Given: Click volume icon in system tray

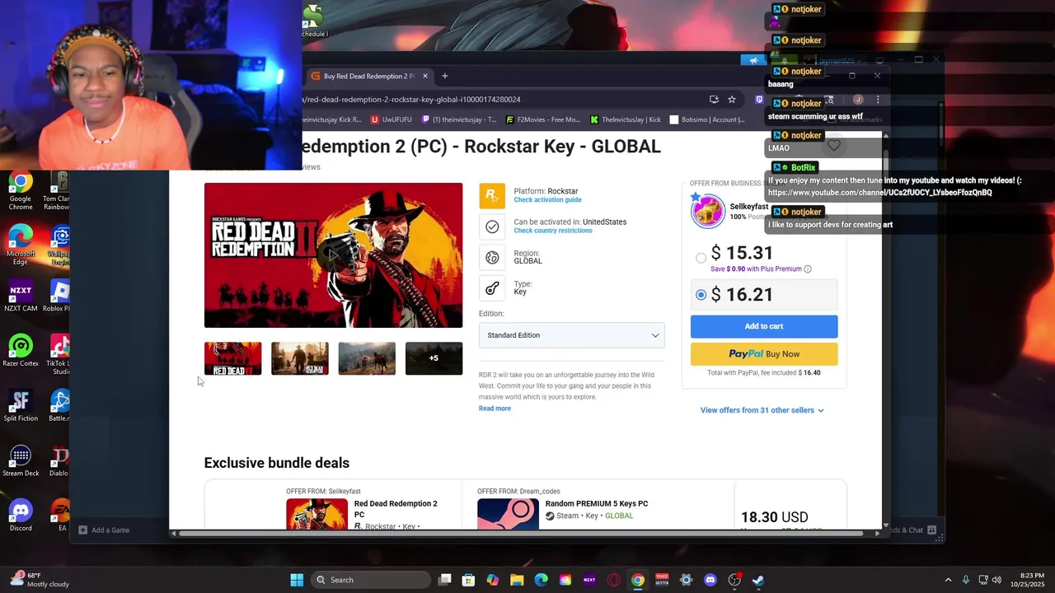Looking at the screenshot, I should click(x=996, y=580).
